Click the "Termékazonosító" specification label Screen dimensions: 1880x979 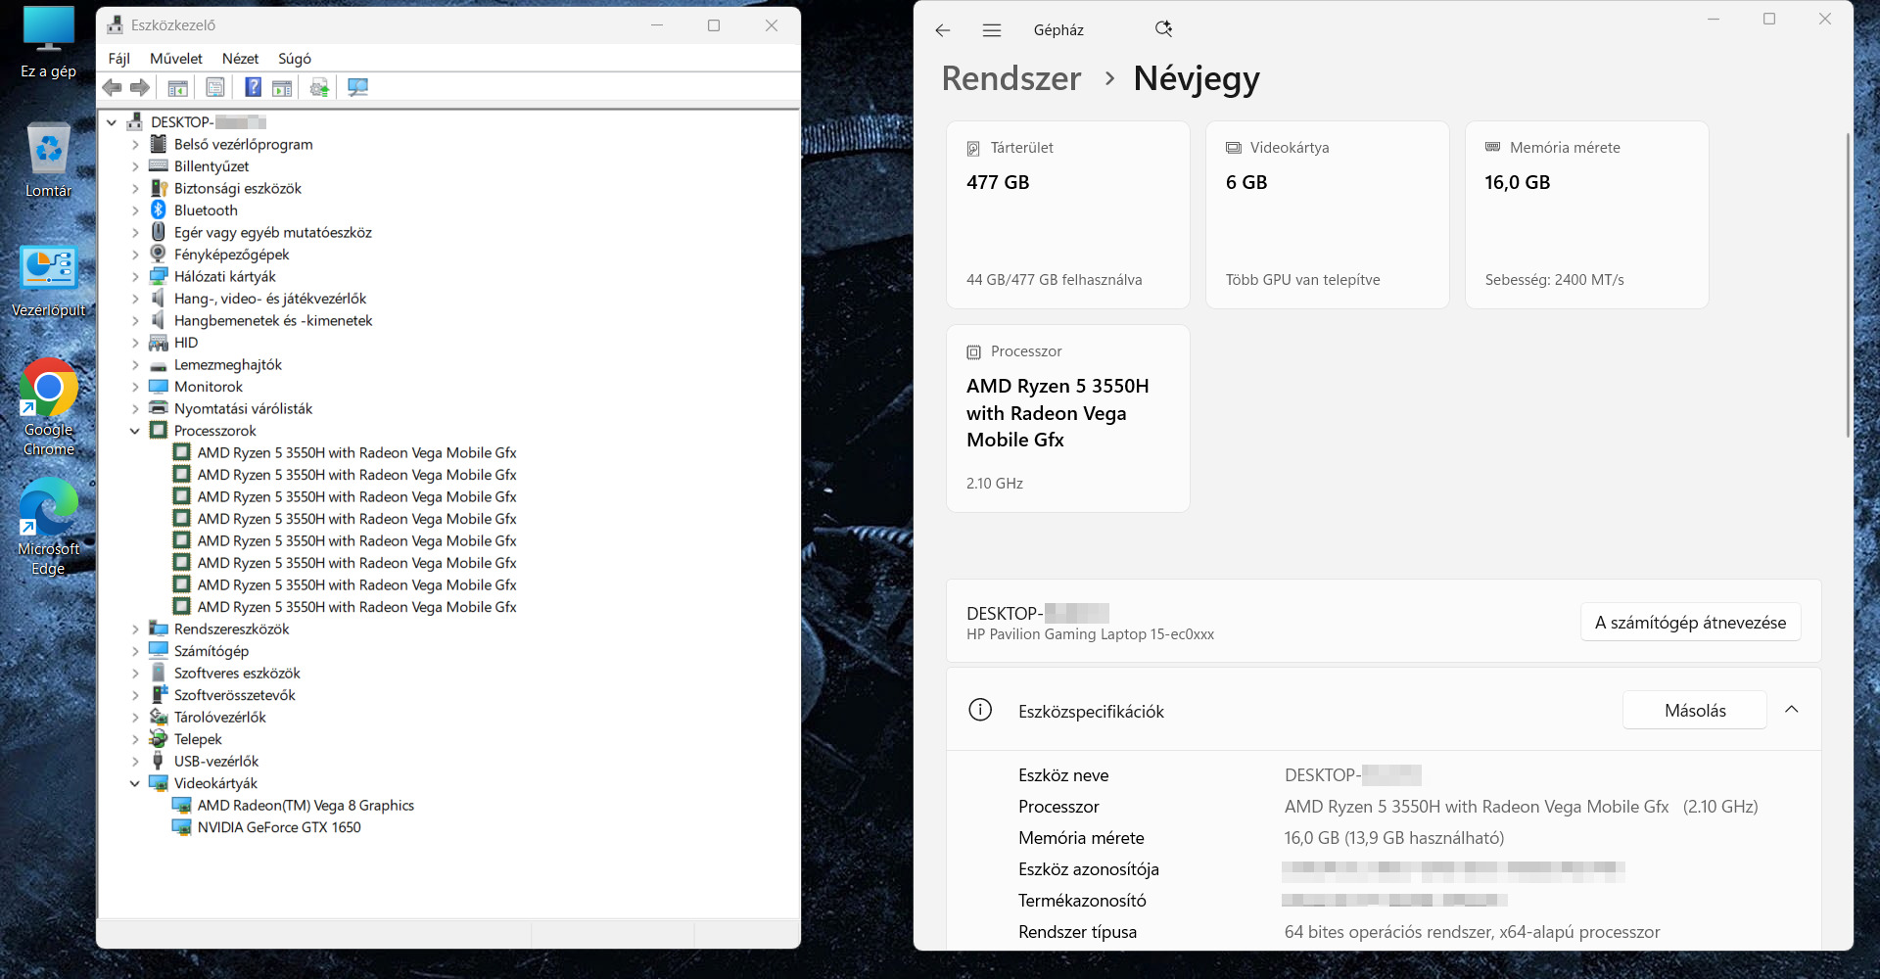coord(1082,901)
